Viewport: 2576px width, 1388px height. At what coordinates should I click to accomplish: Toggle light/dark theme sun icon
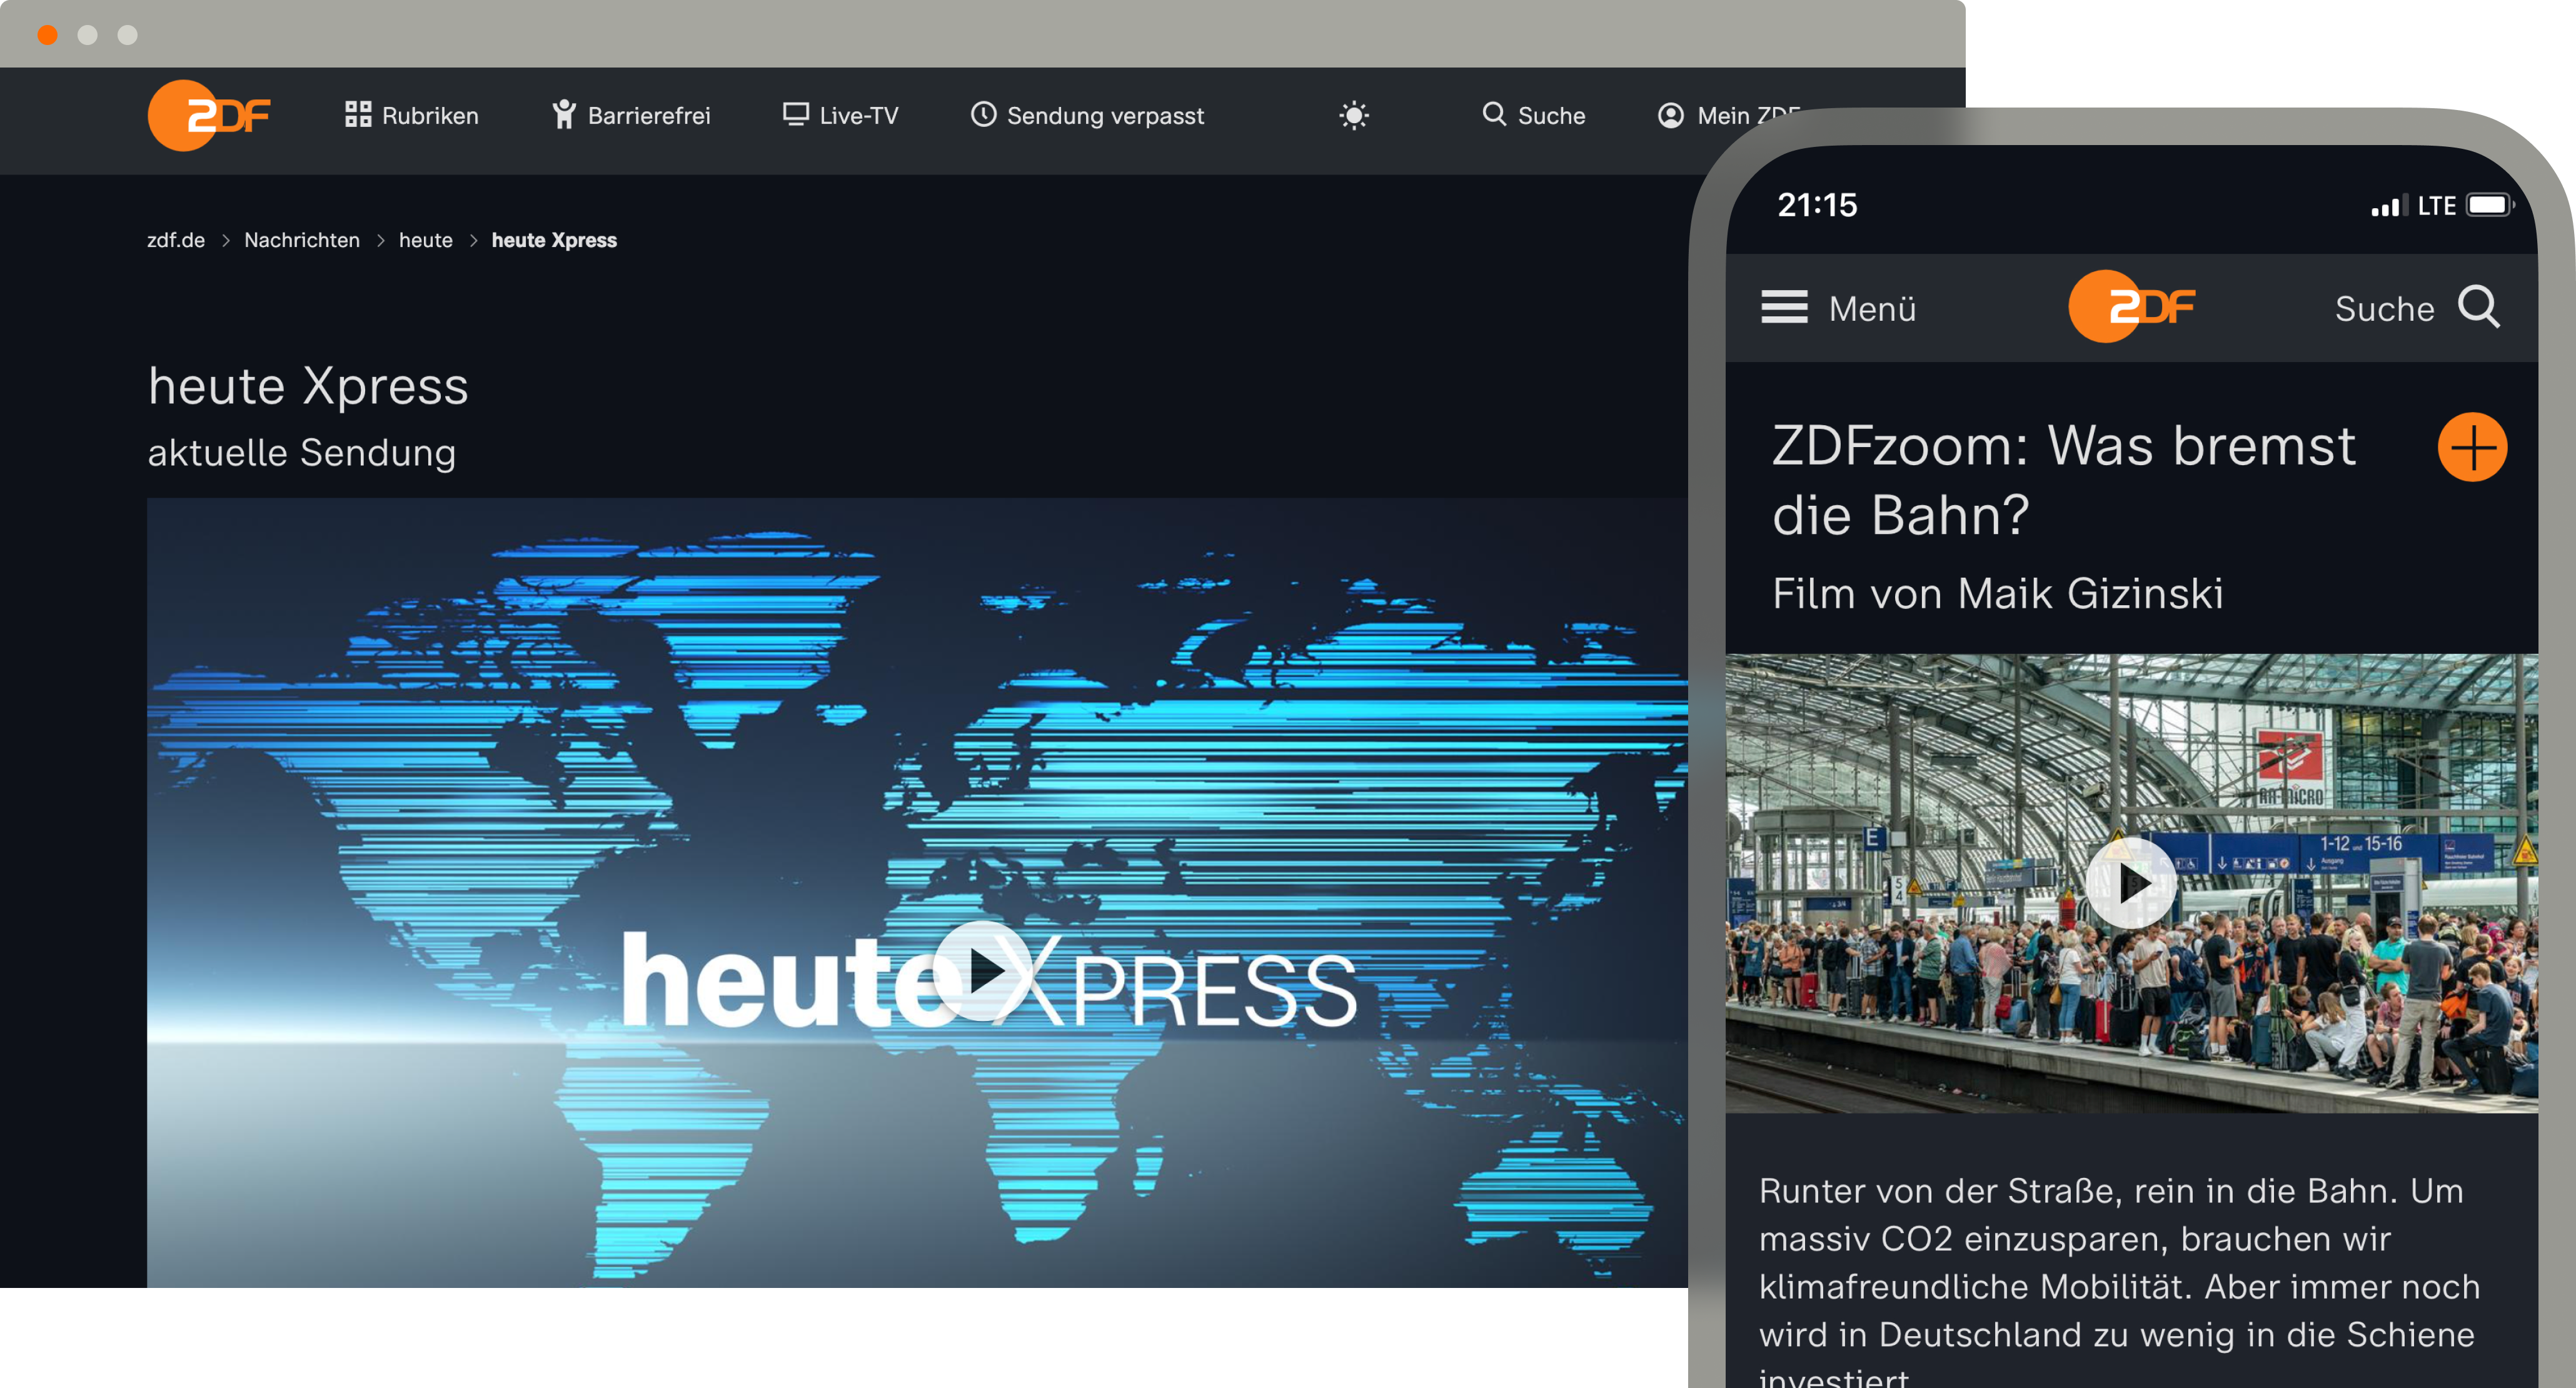tap(1354, 116)
